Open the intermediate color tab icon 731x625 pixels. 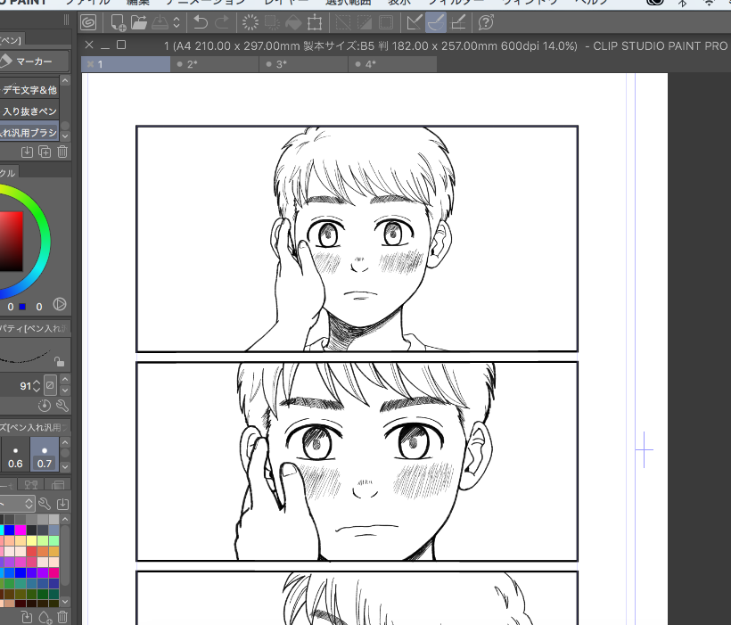pyautogui.click(x=31, y=485)
